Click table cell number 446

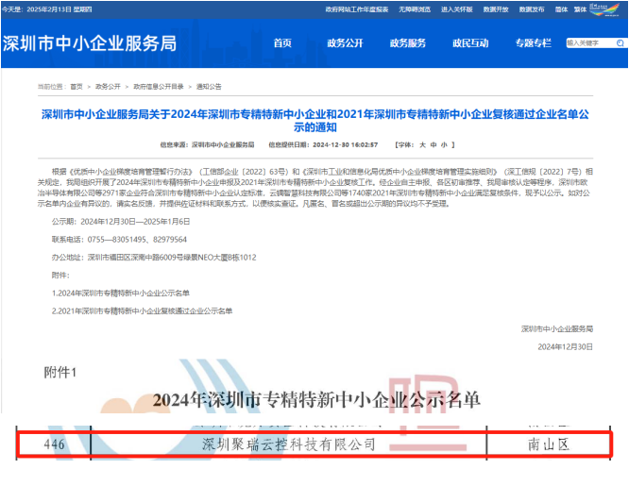(54, 444)
